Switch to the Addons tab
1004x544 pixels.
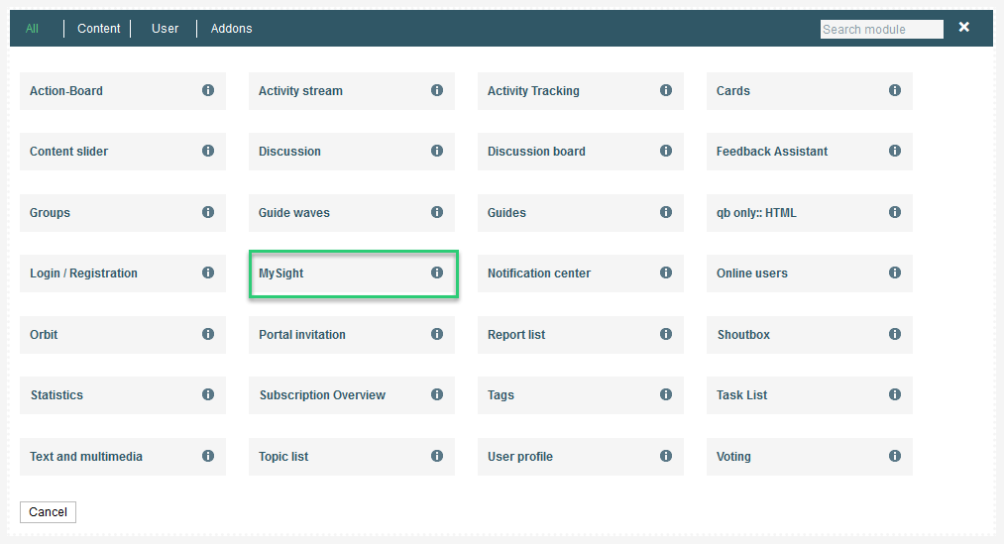coord(231,28)
